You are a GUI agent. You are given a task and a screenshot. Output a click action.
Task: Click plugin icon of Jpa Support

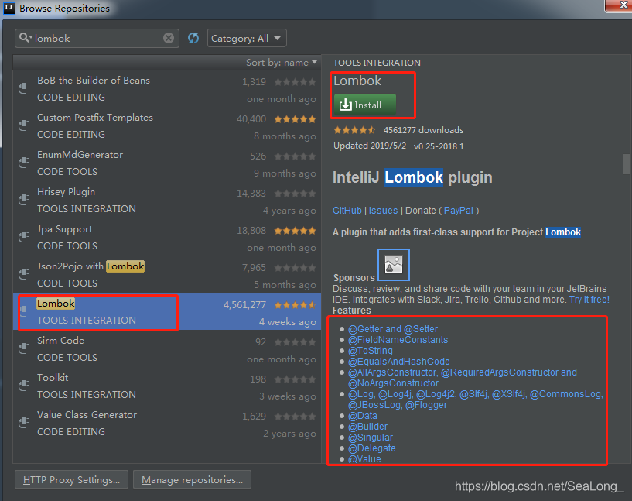[x=24, y=237]
